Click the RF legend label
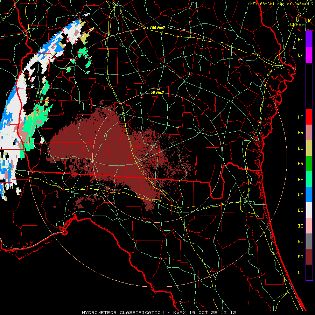 (x=300, y=39)
